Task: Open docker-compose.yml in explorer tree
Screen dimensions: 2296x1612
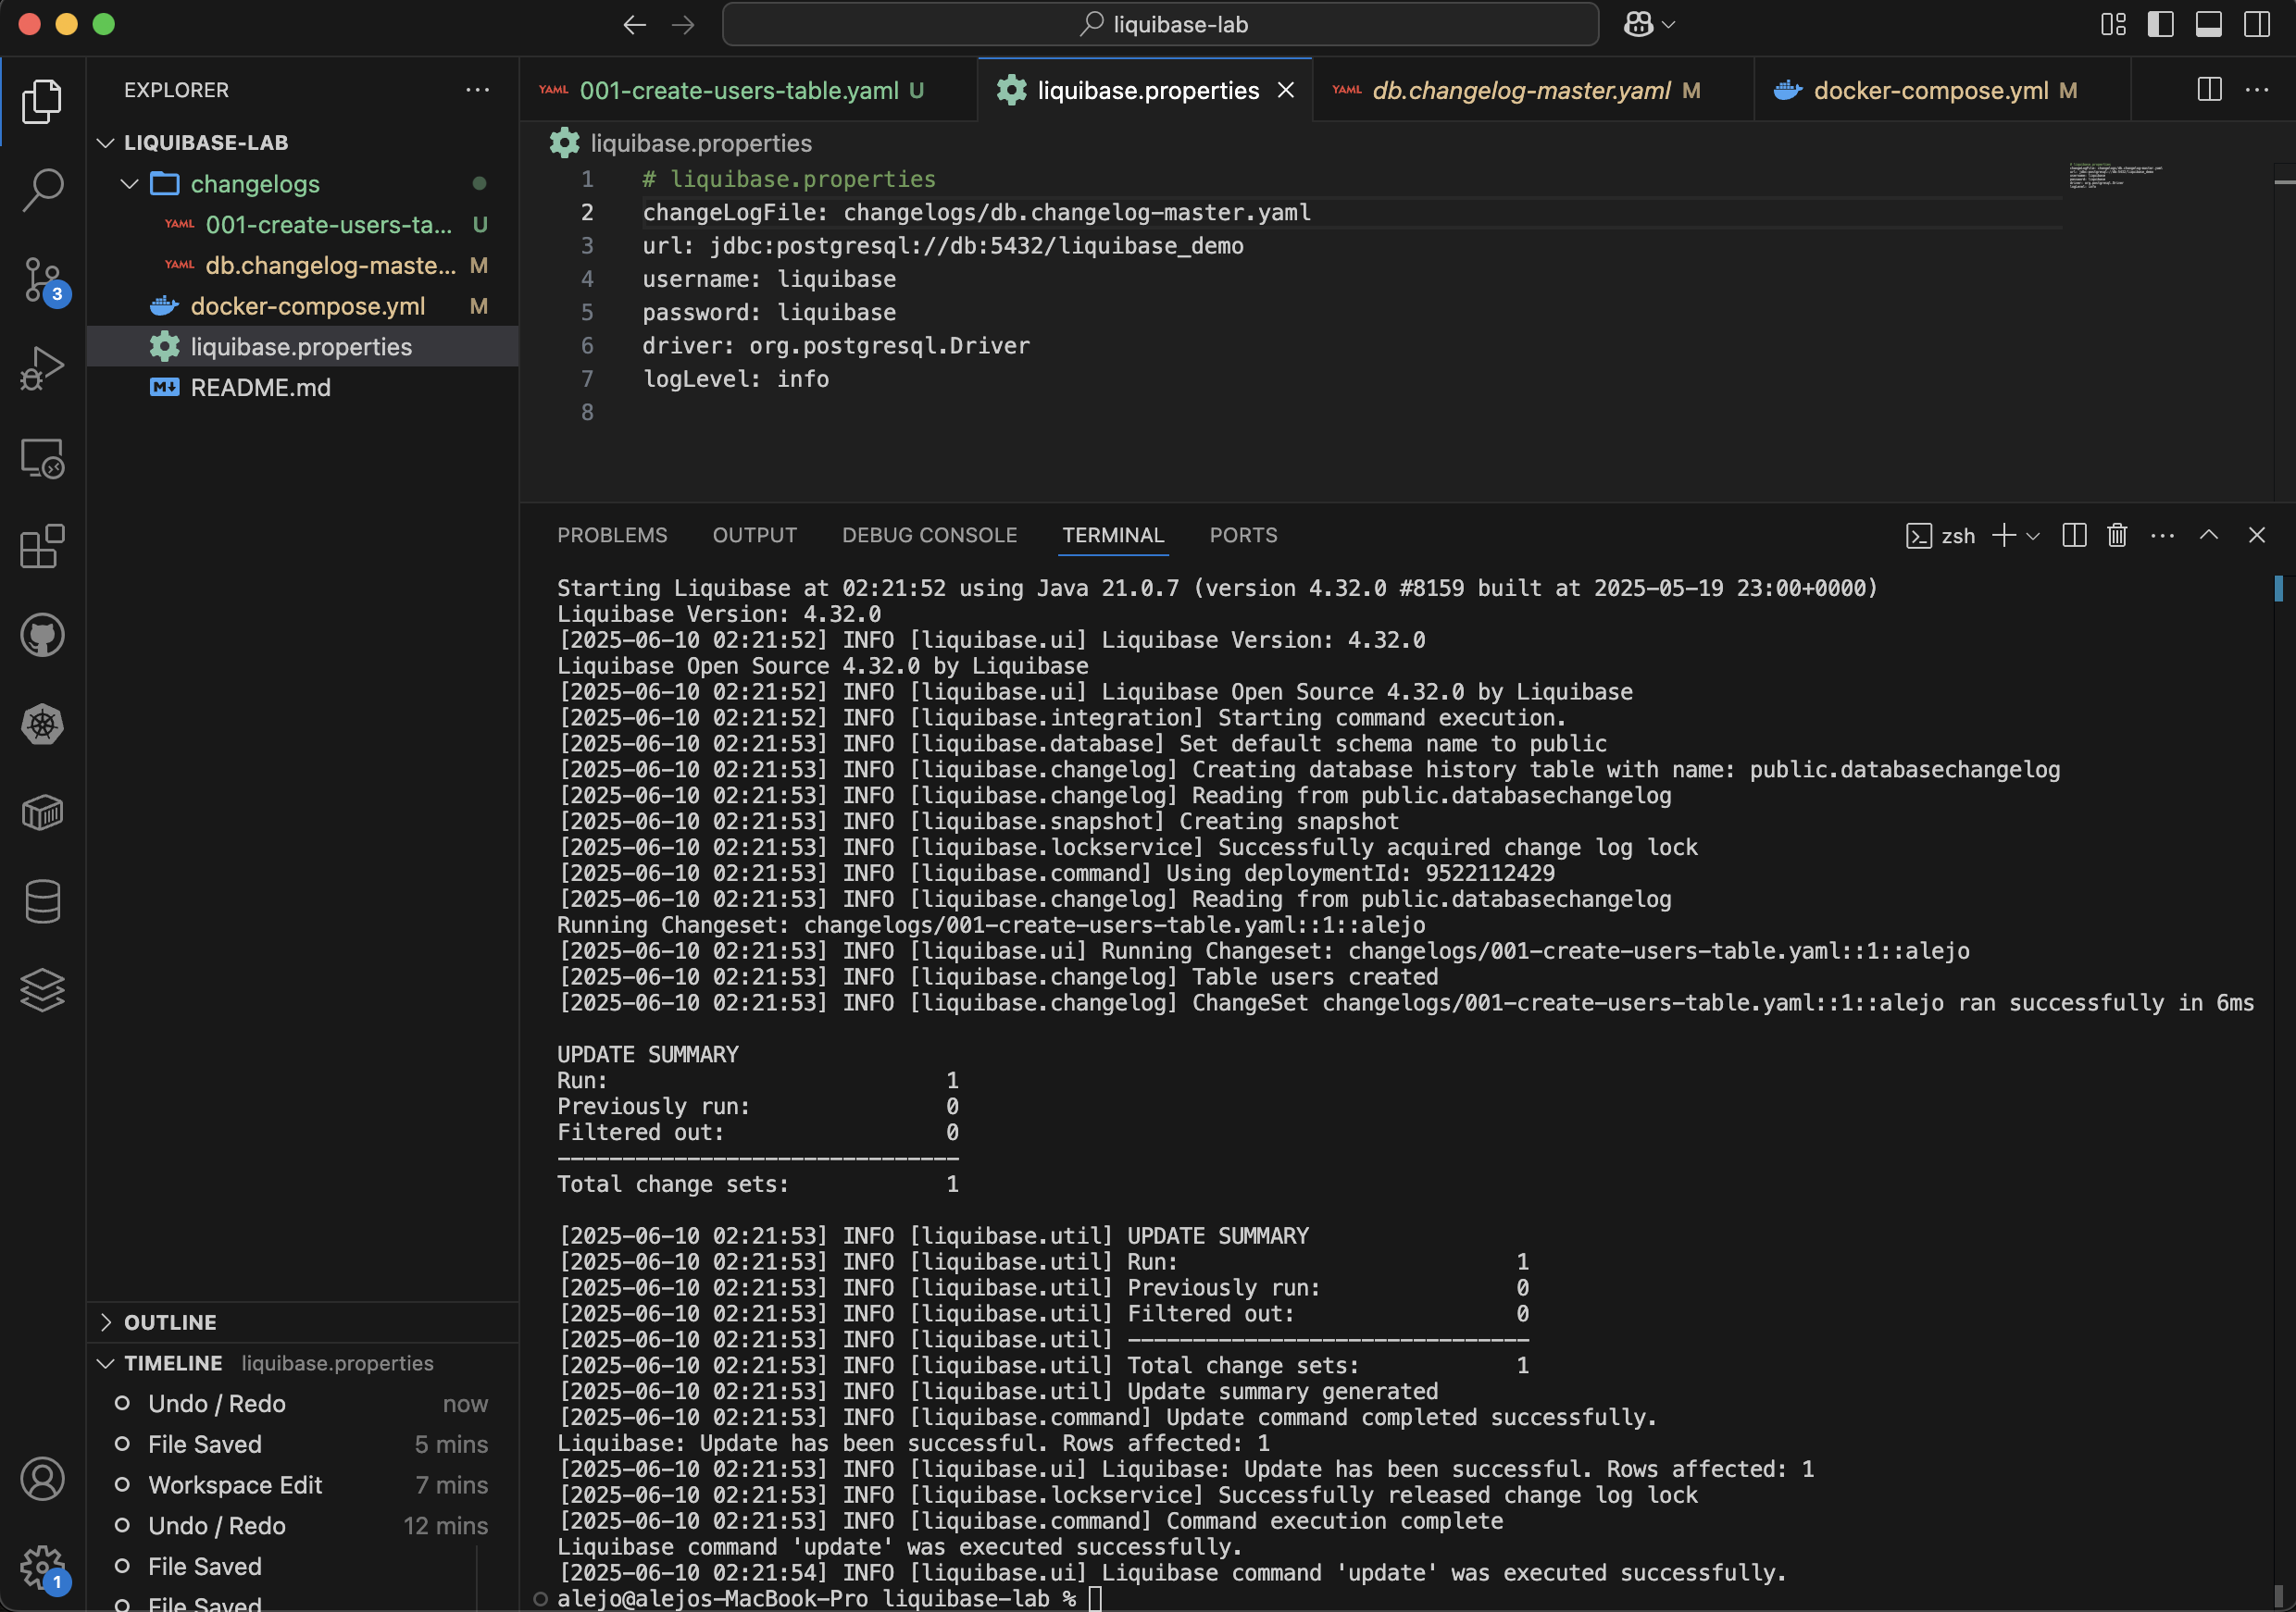Action: click(303, 305)
